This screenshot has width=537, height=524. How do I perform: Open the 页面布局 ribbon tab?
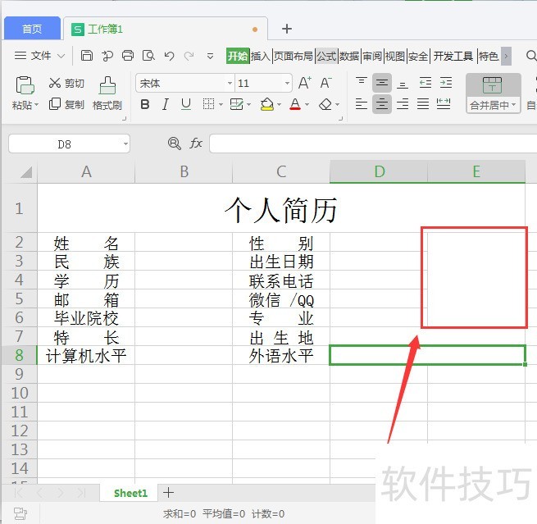click(294, 56)
